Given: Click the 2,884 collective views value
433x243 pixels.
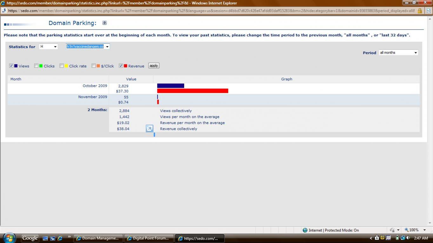Looking at the screenshot, I should tap(124, 111).
